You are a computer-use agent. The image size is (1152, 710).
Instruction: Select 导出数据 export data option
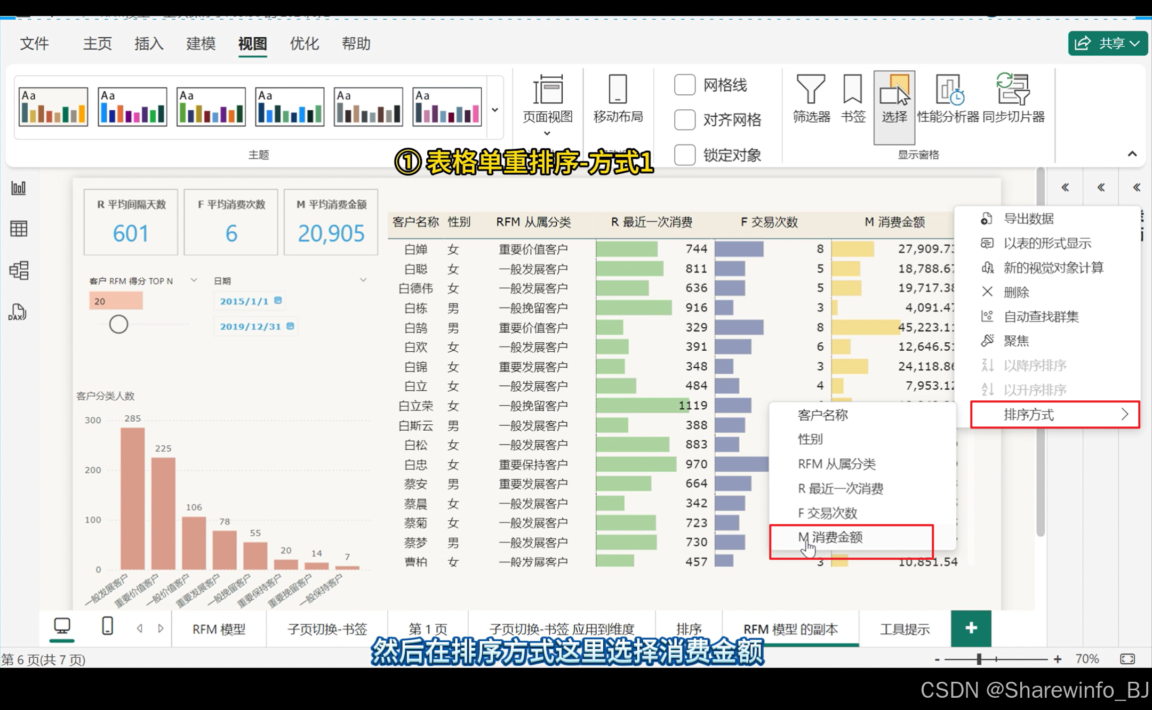pos(1028,219)
